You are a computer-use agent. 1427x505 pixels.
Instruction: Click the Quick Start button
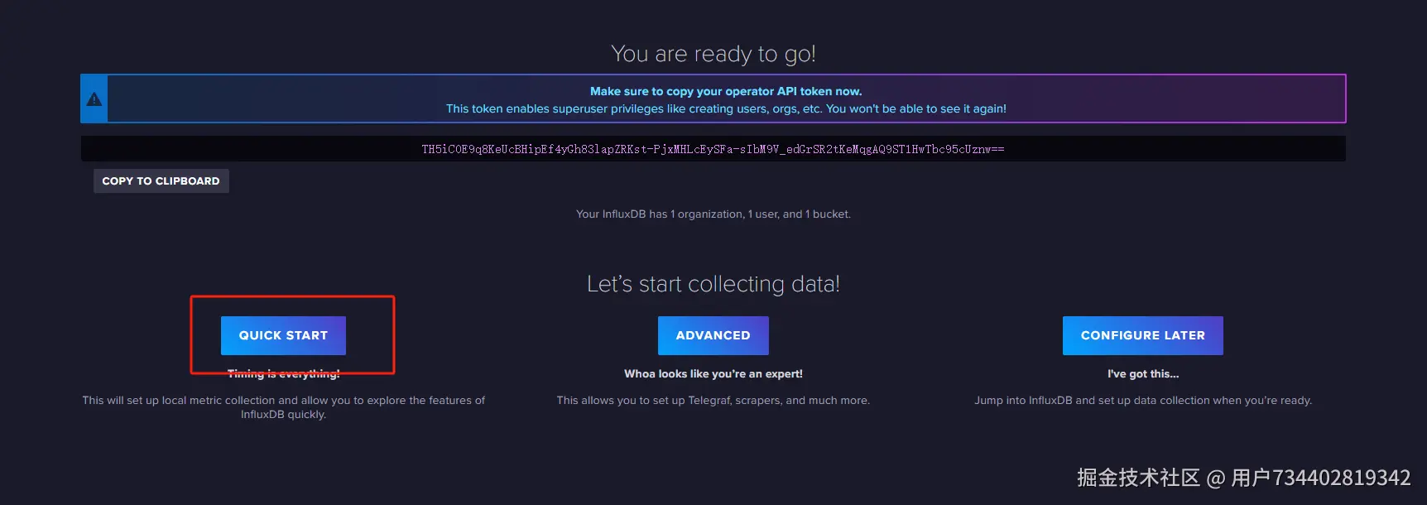click(x=283, y=335)
